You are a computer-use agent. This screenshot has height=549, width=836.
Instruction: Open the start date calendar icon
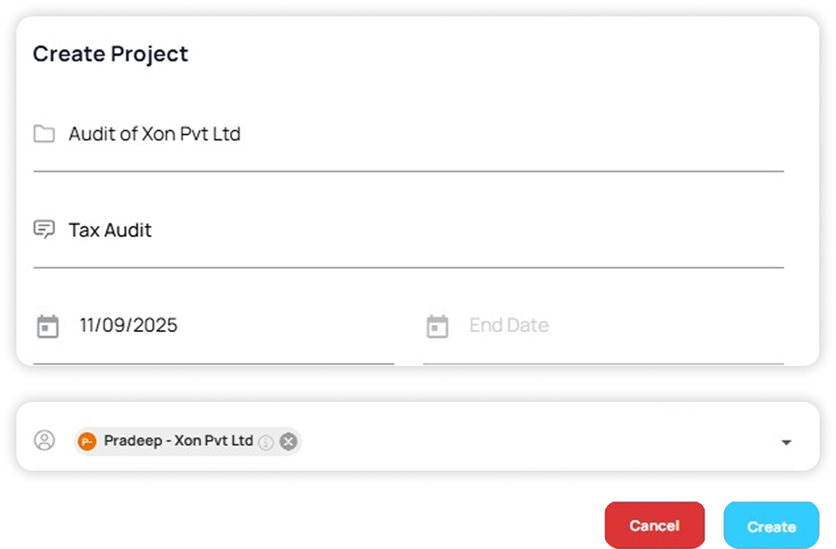47,326
